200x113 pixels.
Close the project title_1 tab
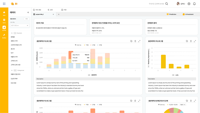(53, 14)
